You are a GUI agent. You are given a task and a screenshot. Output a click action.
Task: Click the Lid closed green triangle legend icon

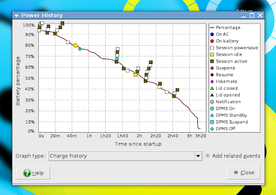[x=212, y=88]
